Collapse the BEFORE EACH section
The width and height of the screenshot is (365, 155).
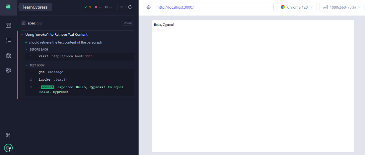click(x=27, y=50)
